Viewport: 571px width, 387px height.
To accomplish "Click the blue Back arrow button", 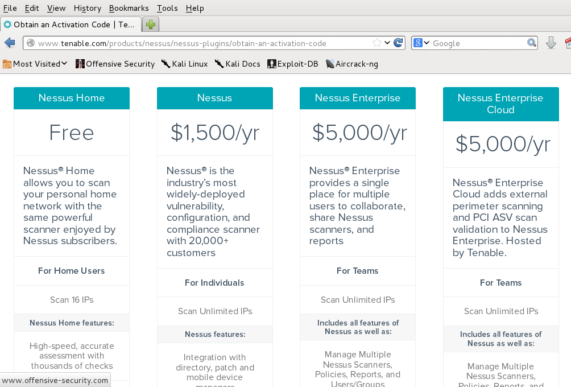I will pyautogui.click(x=10, y=43).
